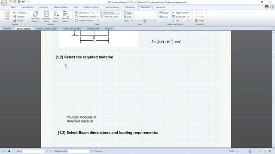This screenshot has height=154, width=275.
Task: Click the Separate Regions icon
Action: pos(35,14)
